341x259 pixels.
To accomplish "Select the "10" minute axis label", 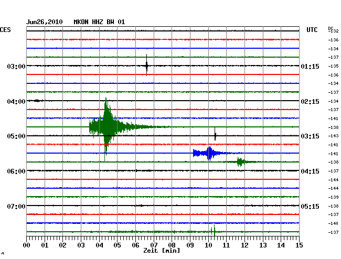I will [x=208, y=245].
